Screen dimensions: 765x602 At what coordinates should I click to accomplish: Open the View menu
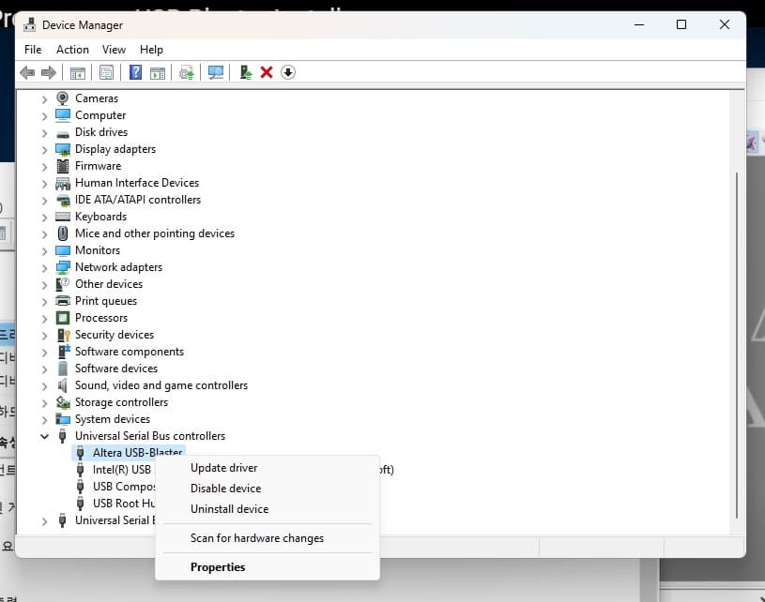114,50
